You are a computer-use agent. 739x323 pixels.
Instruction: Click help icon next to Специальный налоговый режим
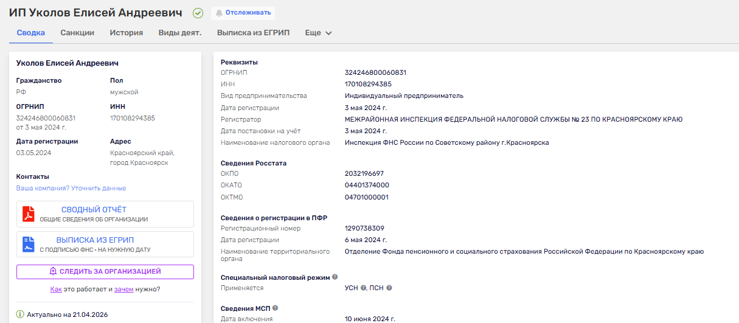(335, 277)
